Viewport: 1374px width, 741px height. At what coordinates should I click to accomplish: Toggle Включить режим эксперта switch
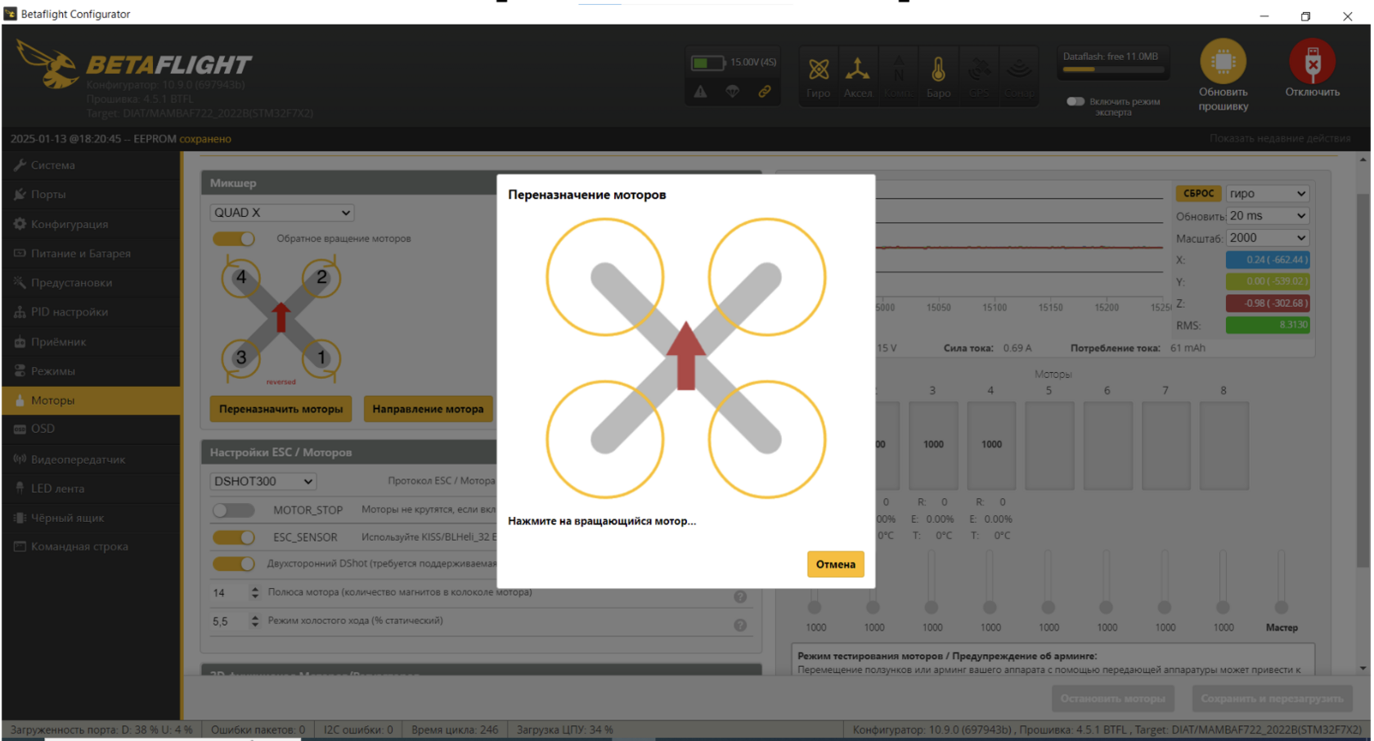[1075, 101]
